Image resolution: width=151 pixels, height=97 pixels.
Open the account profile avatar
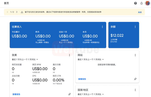147,3
